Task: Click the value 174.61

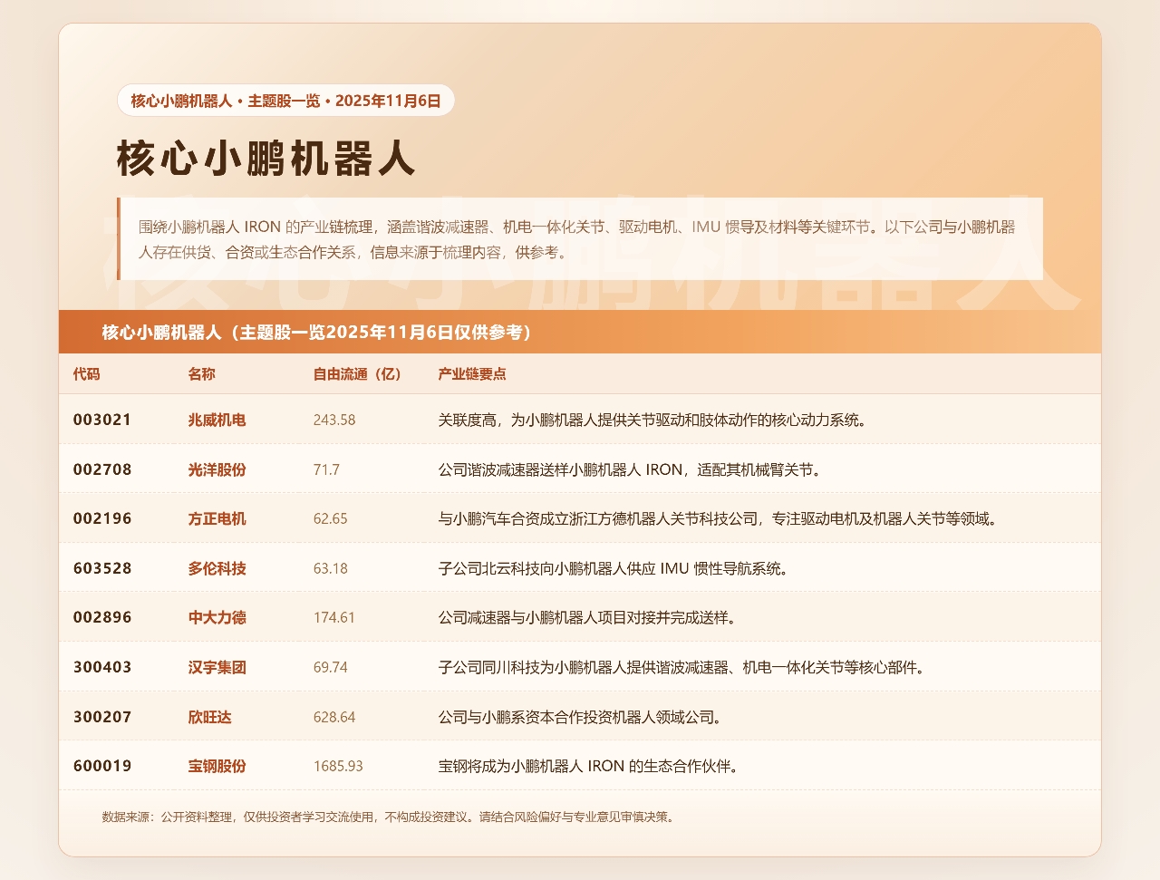Action: pyautogui.click(x=334, y=618)
